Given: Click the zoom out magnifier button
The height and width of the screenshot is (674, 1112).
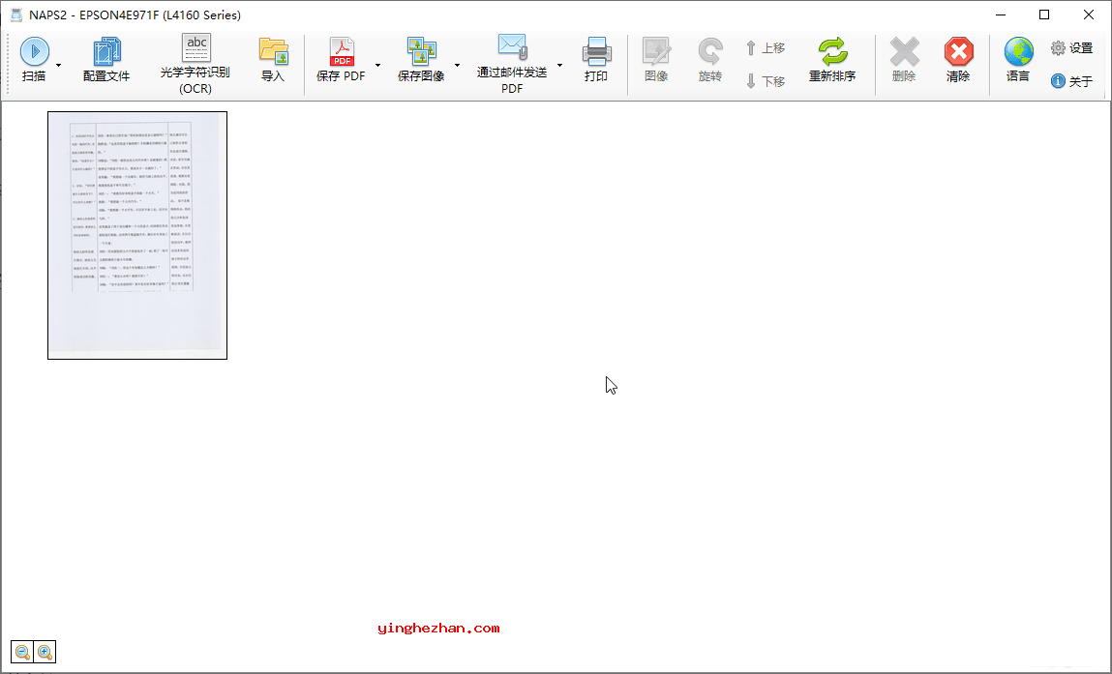Looking at the screenshot, I should pyautogui.click(x=23, y=653).
